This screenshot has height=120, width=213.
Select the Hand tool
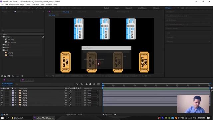pos(7,8)
